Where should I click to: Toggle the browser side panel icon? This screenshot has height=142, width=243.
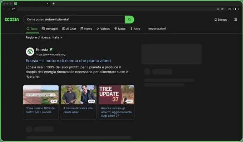[234, 9]
